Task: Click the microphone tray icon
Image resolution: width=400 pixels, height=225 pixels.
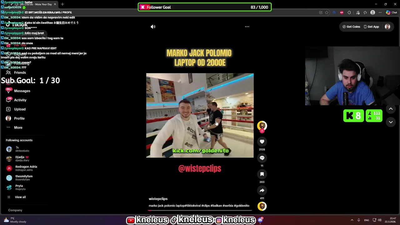Action: (359, 220)
